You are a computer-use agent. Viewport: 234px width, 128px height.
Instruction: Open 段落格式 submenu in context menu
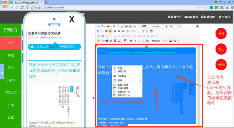pyautogui.click(x=127, y=76)
